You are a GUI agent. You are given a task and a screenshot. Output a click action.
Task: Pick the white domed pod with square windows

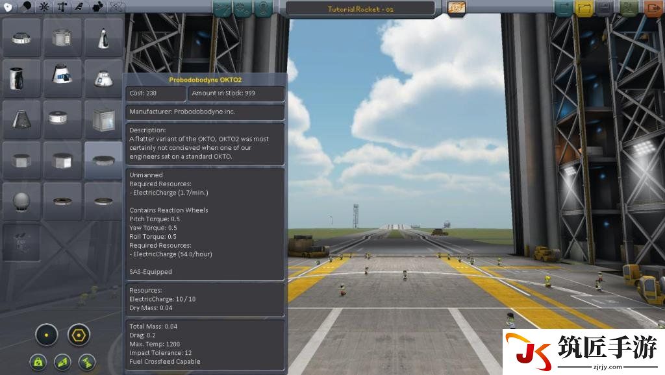pos(103,79)
